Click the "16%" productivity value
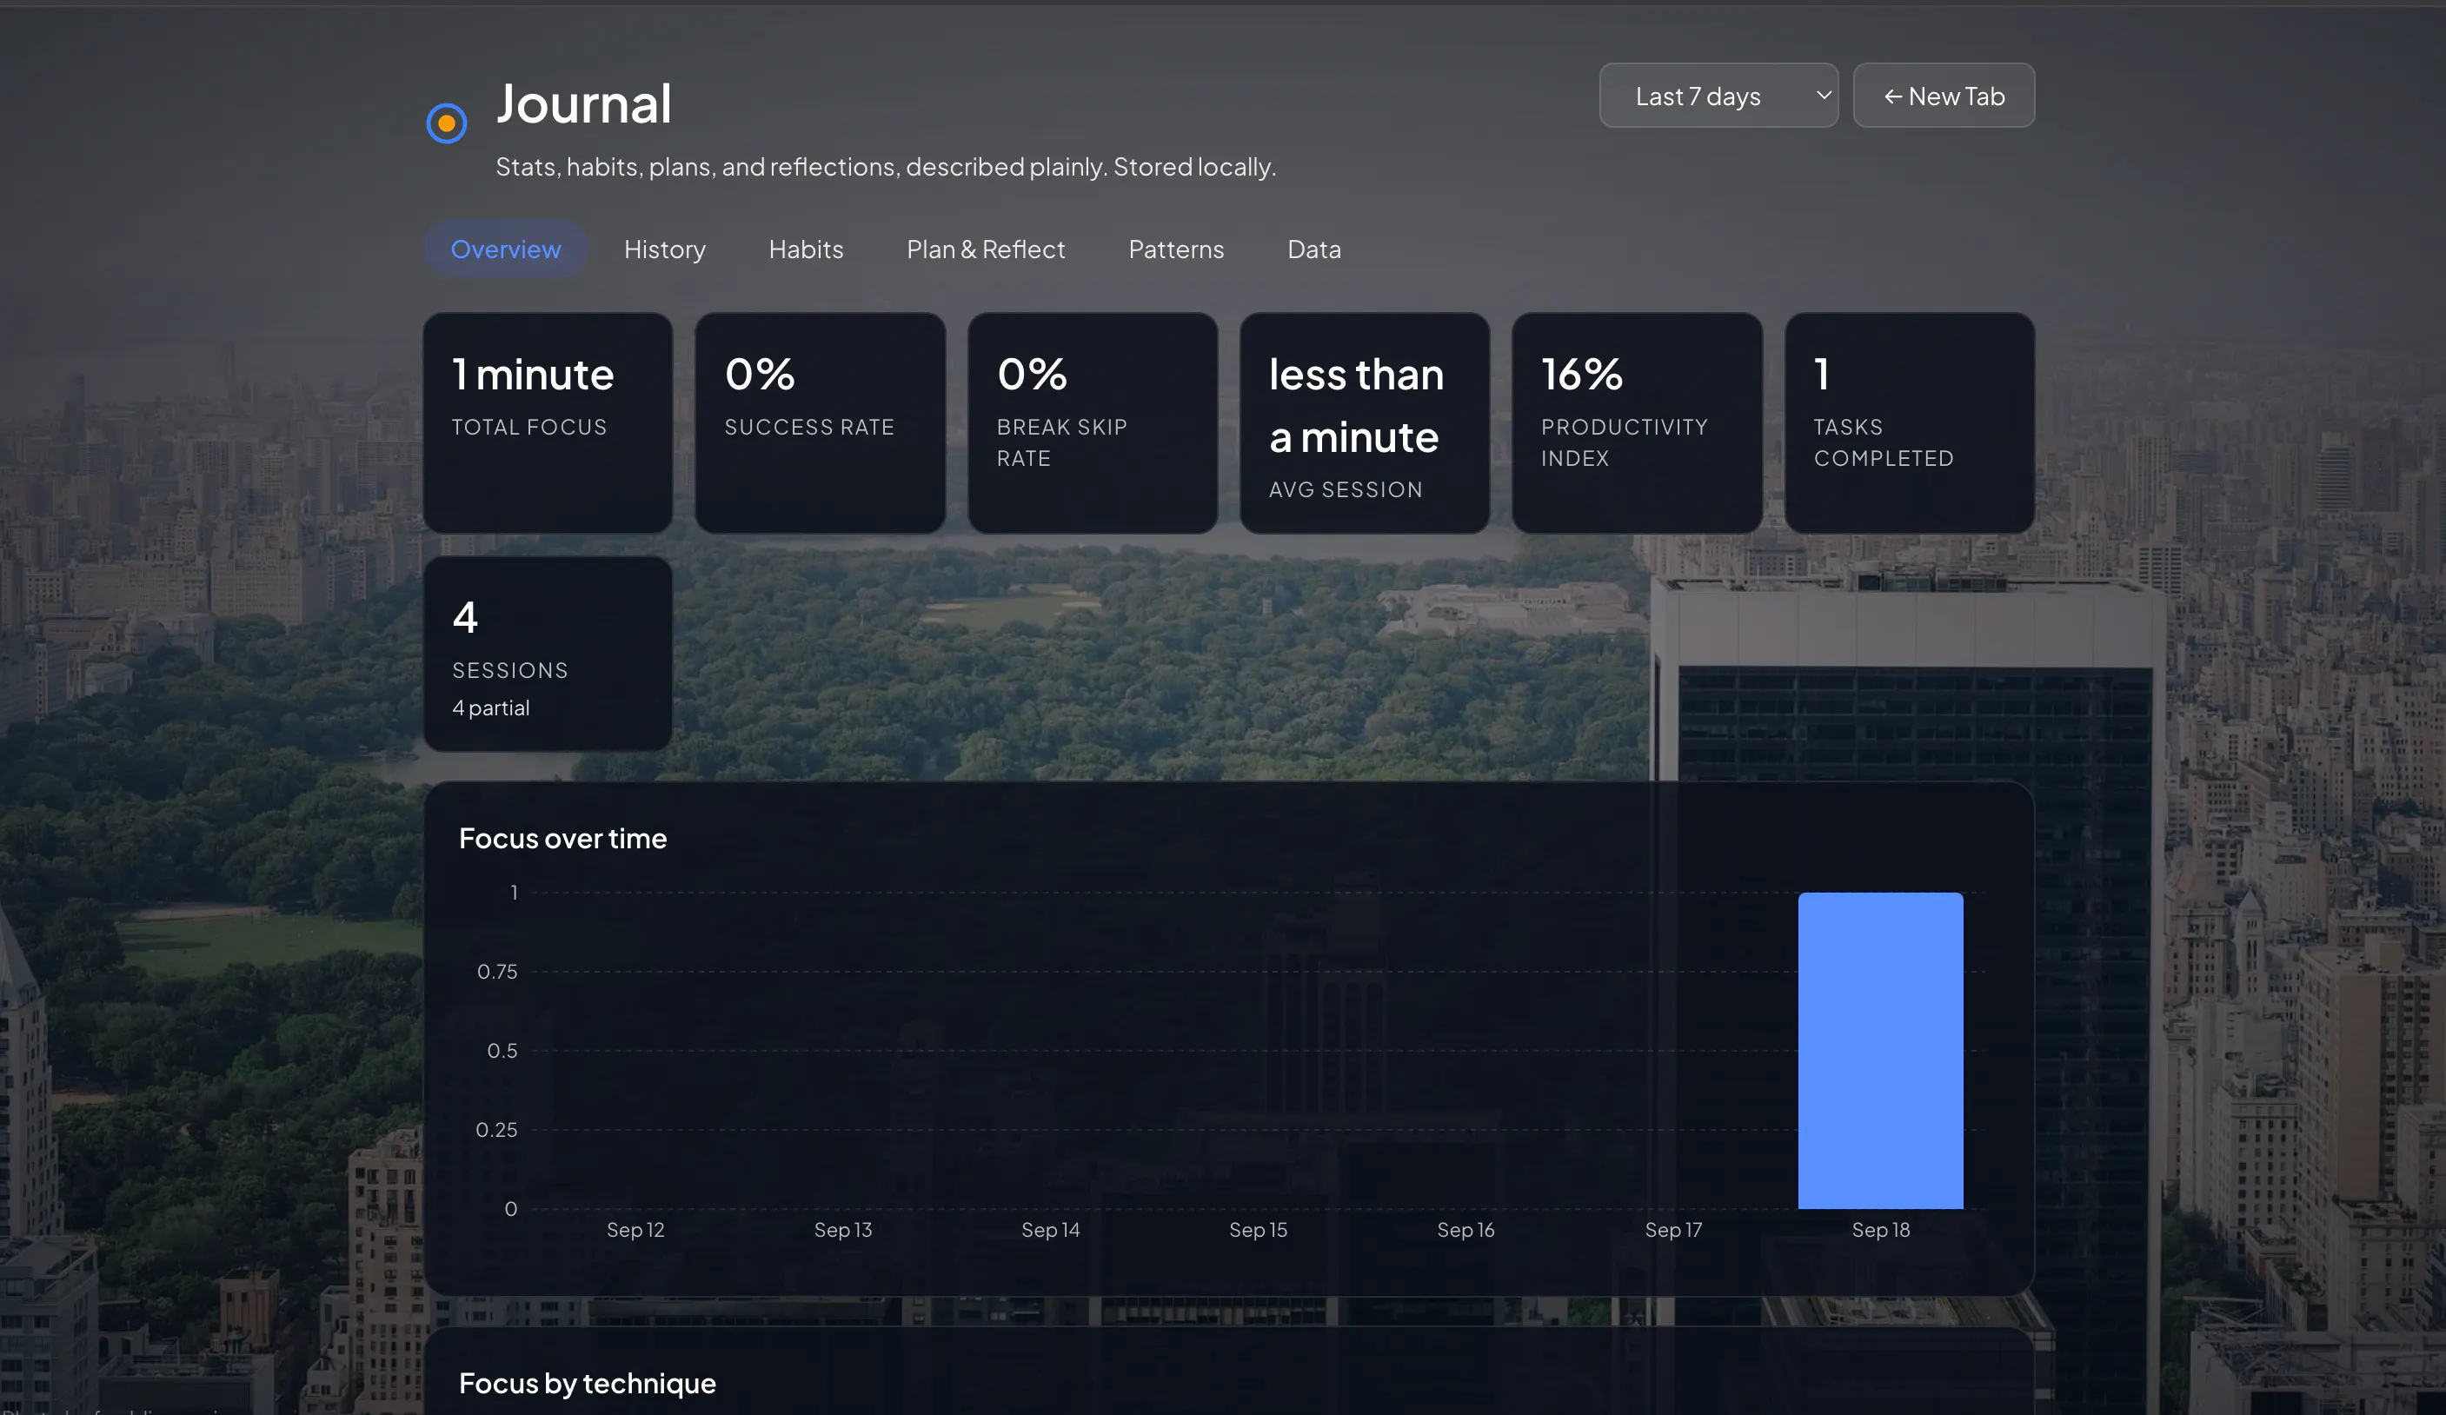Screen dimensions: 2446x1415 1581,375
